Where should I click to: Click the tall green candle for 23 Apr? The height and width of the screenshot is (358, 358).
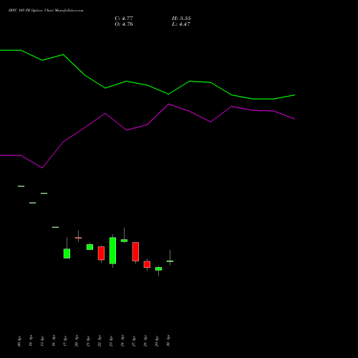click(x=112, y=251)
